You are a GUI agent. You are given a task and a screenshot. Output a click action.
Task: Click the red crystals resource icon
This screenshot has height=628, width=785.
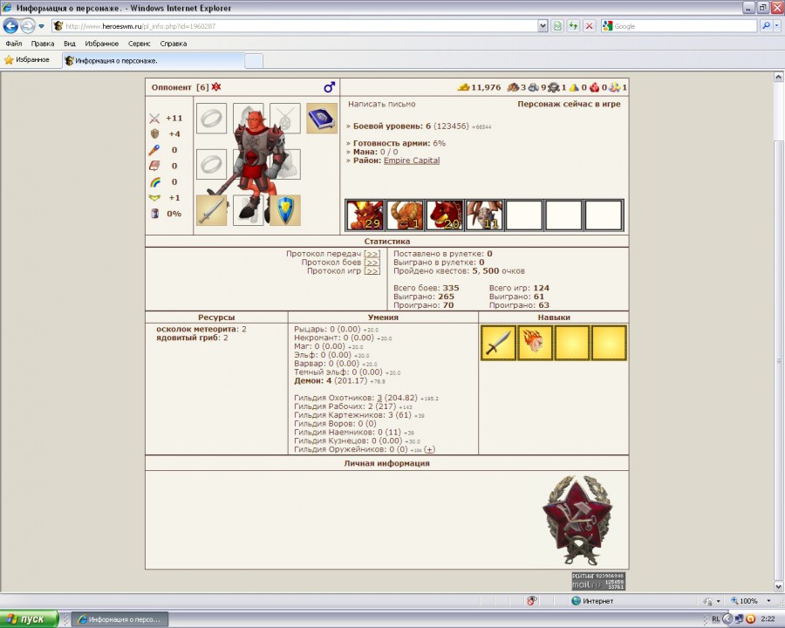pyautogui.click(x=594, y=87)
